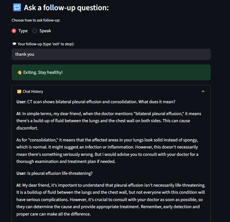The height and width of the screenshot is (222, 230).
Task: Click the "Ask a follow-up question:" heading
Action: pyautogui.click(x=66, y=8)
